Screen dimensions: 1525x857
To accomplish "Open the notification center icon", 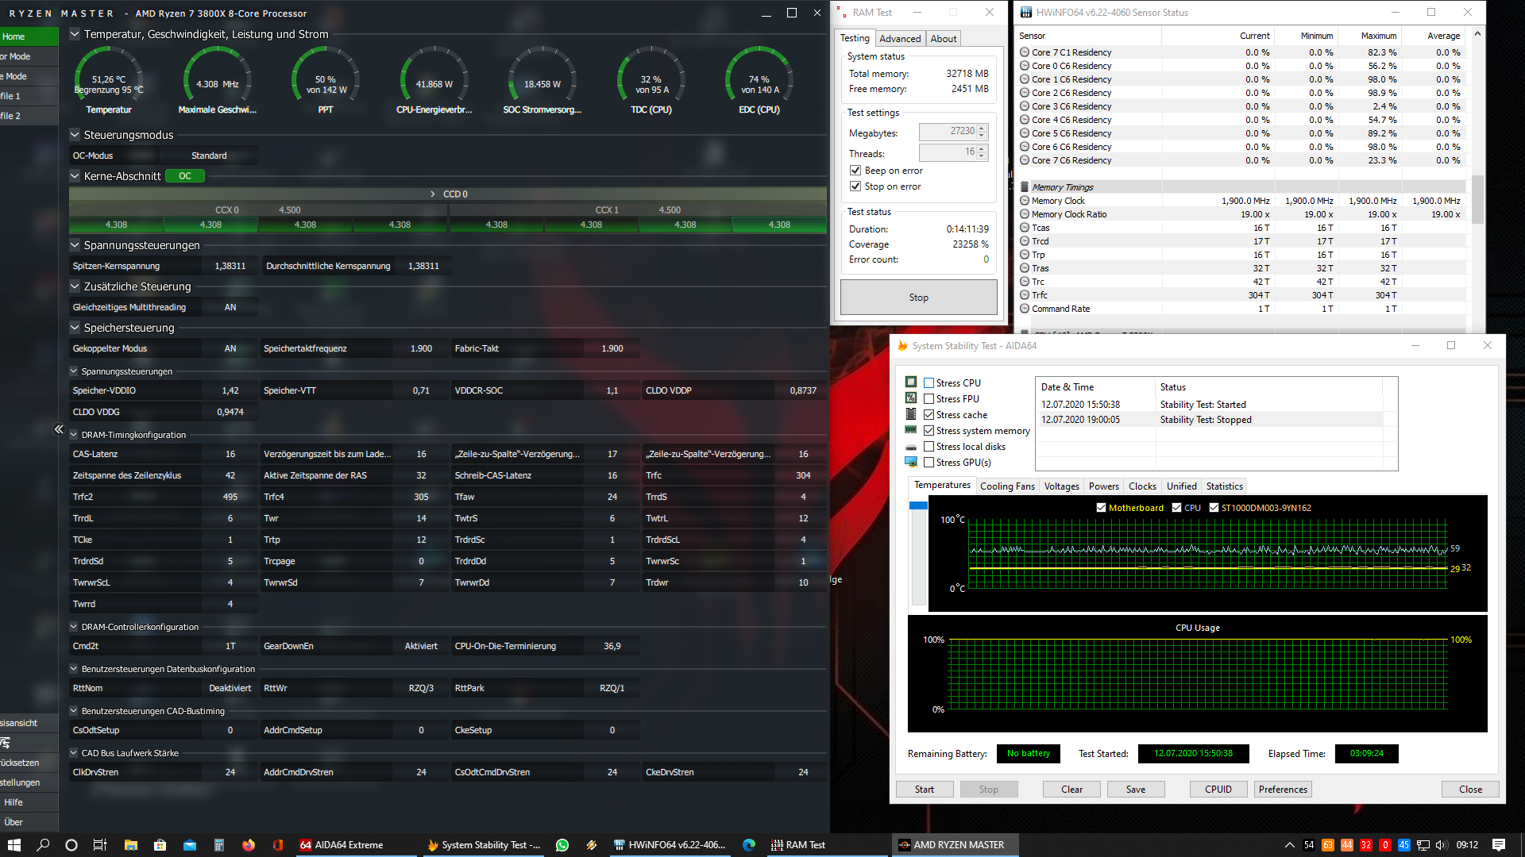I will (x=1499, y=845).
